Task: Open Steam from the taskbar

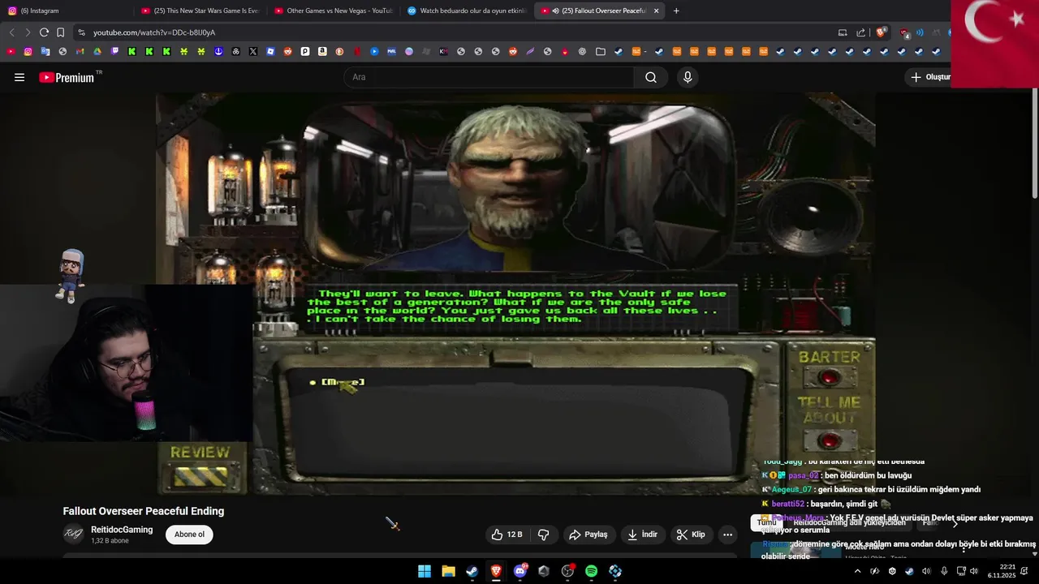Action: (472, 571)
